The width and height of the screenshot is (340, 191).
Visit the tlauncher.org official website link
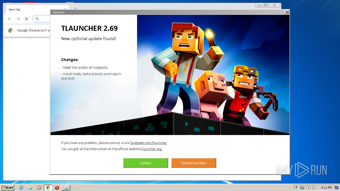(x=151, y=149)
